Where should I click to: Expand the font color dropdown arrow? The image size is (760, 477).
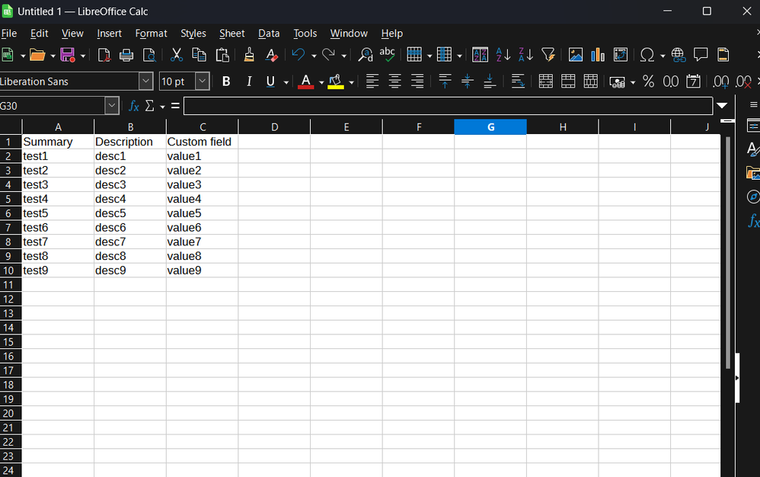pos(321,82)
